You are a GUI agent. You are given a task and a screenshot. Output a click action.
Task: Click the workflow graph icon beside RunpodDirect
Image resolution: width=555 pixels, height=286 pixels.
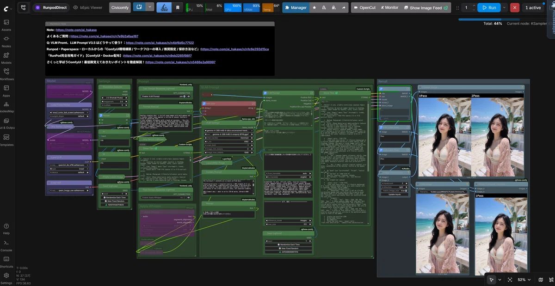coord(23,7)
